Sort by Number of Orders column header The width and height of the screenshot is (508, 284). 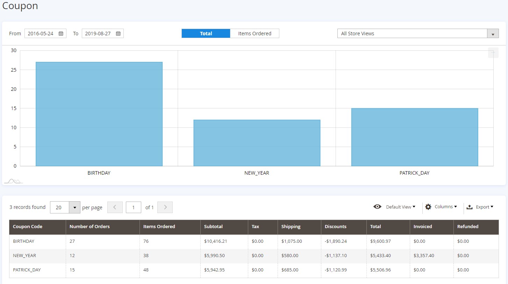(x=90, y=226)
